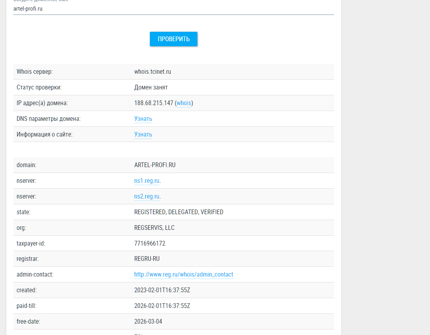
Task: Select the taxpayer-id number 7716966172
Action: 150,244
